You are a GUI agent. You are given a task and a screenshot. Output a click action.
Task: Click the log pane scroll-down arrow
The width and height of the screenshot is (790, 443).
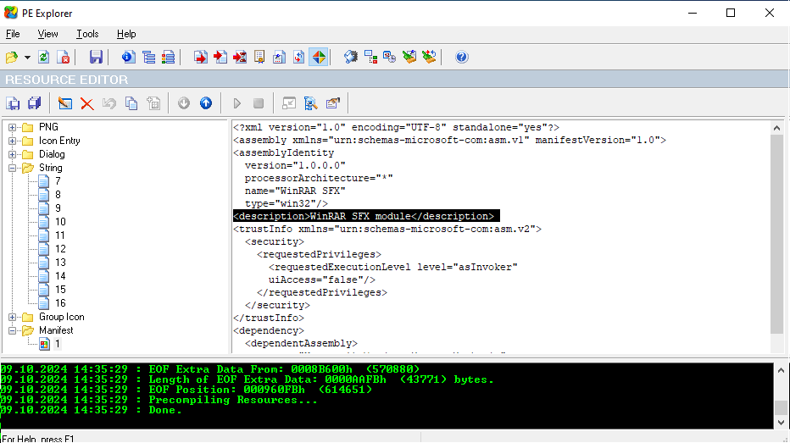coord(781,423)
